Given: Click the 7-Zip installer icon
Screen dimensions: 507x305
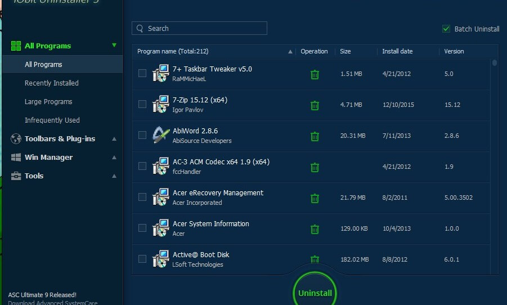Looking at the screenshot, I should [161, 104].
